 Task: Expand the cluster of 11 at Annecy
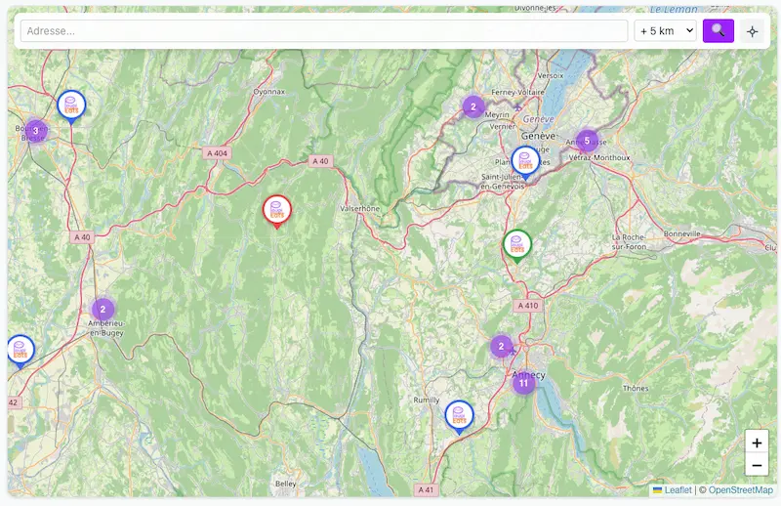point(523,383)
